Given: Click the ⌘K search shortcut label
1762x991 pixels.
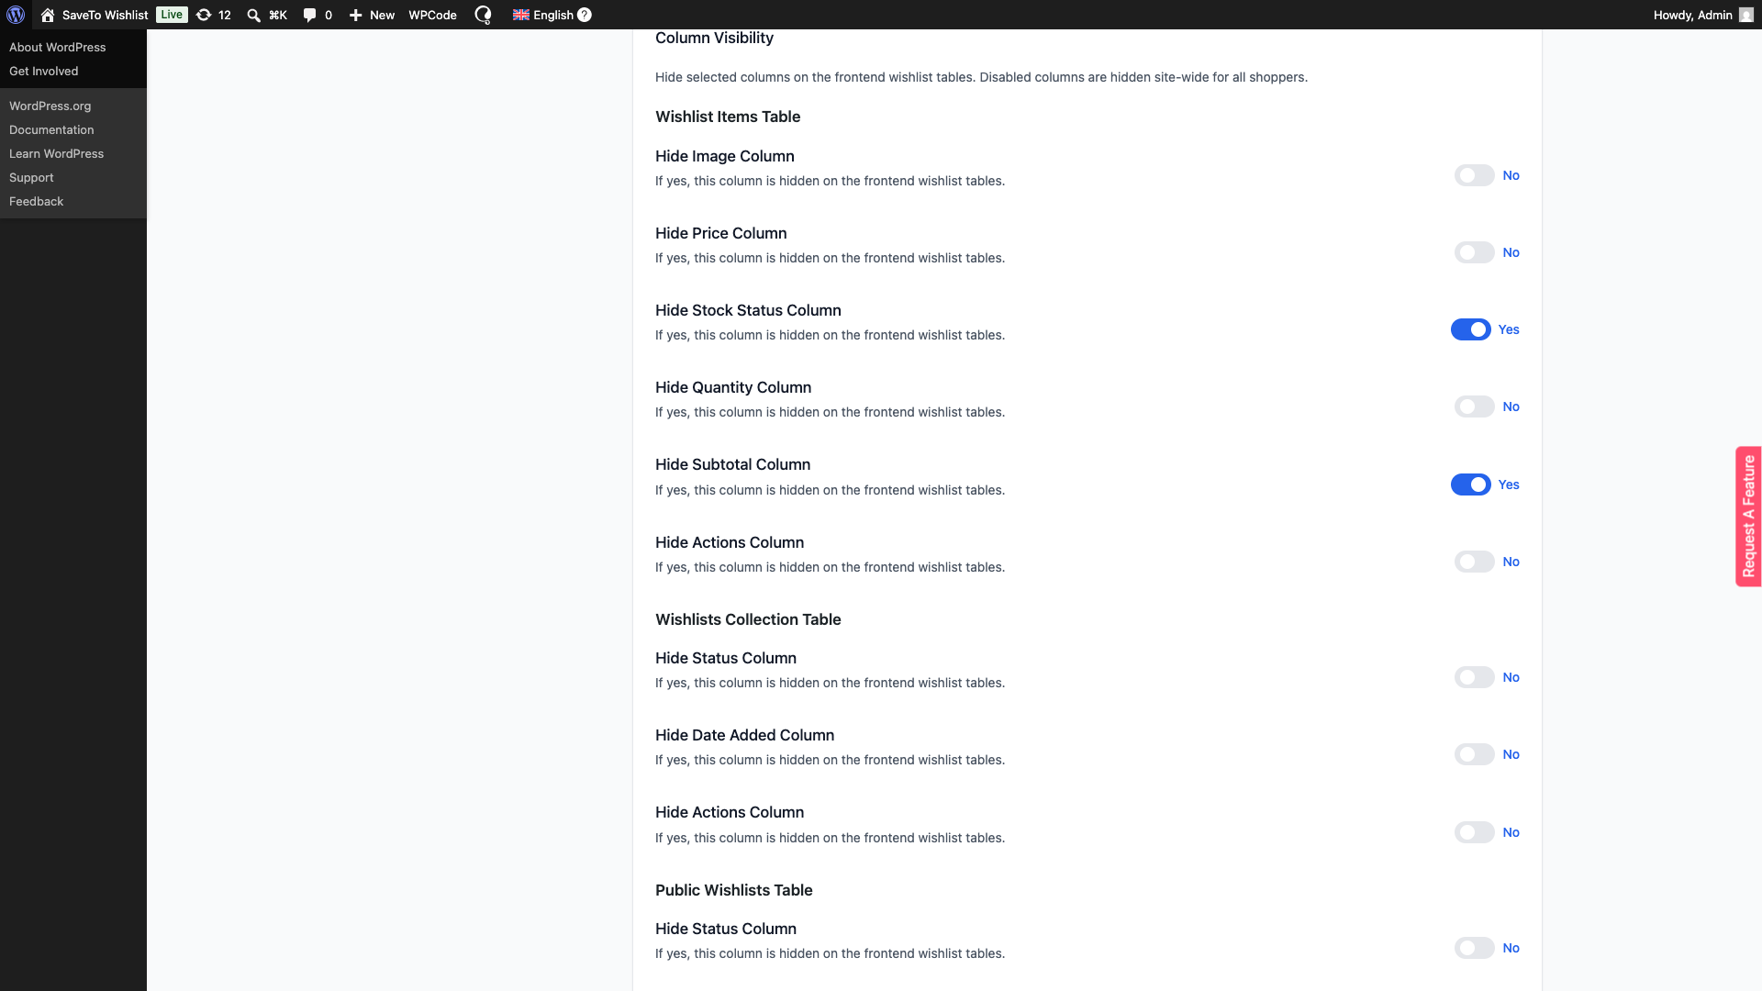Looking at the screenshot, I should 277,15.
